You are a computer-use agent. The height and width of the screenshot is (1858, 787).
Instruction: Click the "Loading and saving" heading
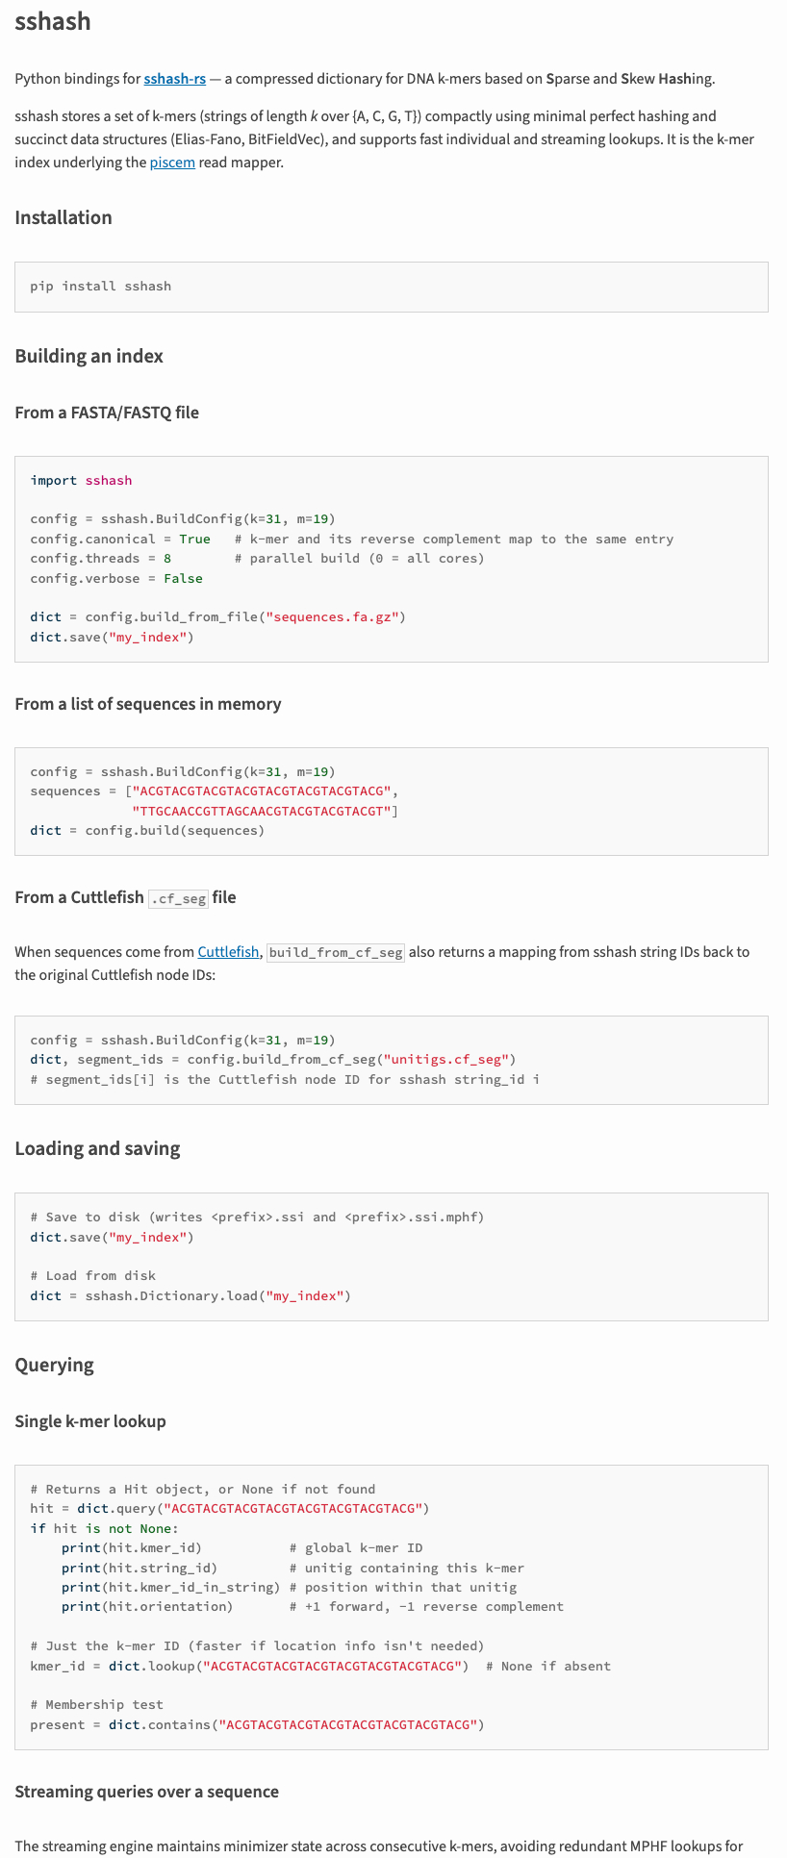[97, 1148]
